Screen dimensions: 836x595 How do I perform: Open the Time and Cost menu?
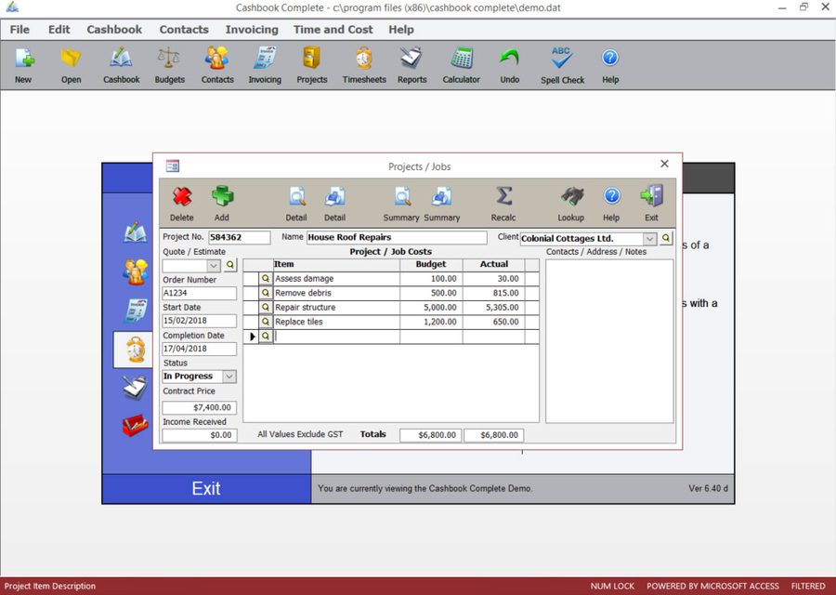[x=333, y=30]
